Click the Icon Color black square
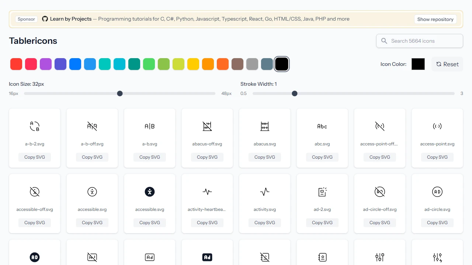Screen dimensions: 472x265 coord(418,64)
